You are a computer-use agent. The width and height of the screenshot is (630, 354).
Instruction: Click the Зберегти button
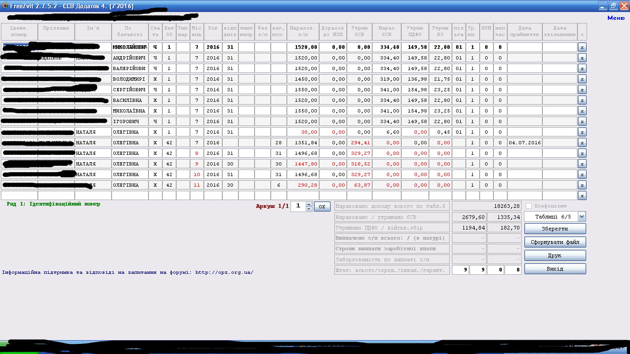[555, 229]
